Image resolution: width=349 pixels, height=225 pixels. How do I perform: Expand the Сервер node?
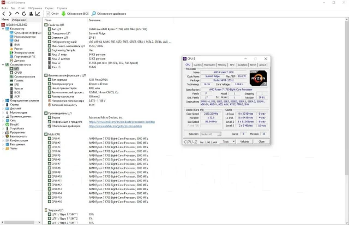[3, 105]
